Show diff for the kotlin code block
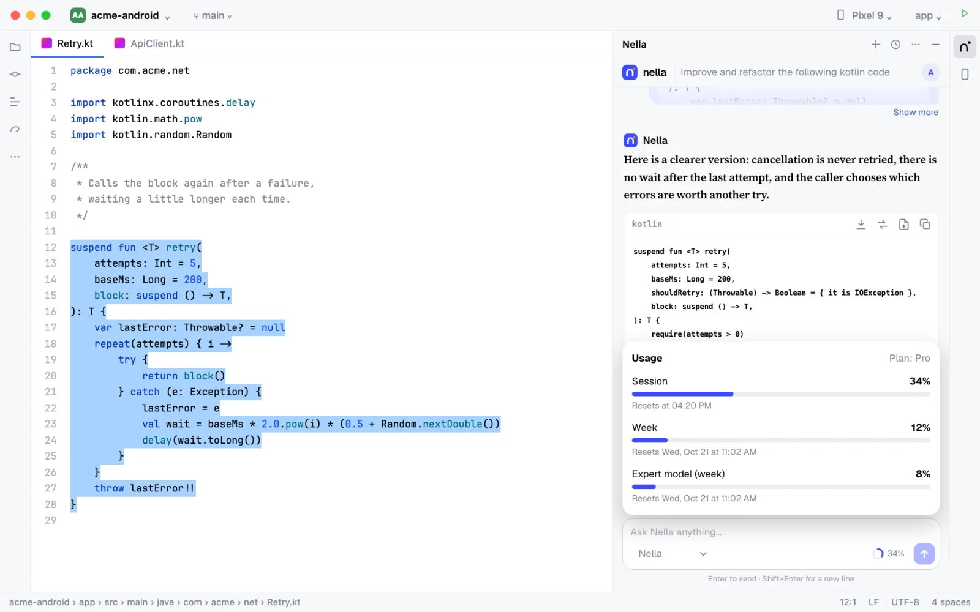 coord(882,225)
